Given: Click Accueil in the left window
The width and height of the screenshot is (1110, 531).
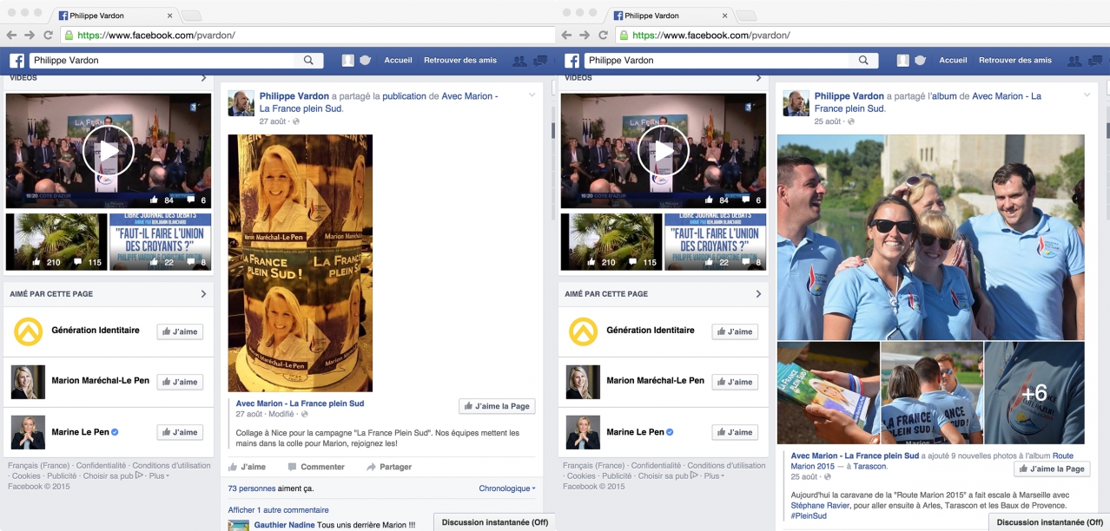Looking at the screenshot, I should click(x=398, y=61).
